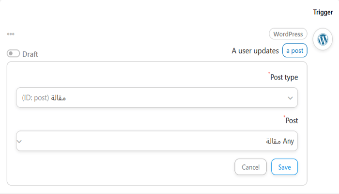Click the required asterisk beside Post
The height and width of the screenshot is (194, 339).
click(284, 117)
